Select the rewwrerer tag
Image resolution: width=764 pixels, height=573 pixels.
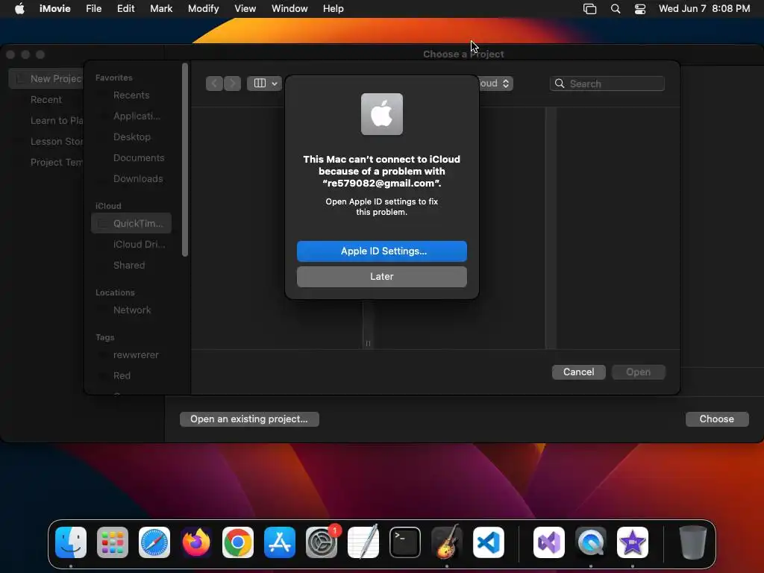[131, 355]
